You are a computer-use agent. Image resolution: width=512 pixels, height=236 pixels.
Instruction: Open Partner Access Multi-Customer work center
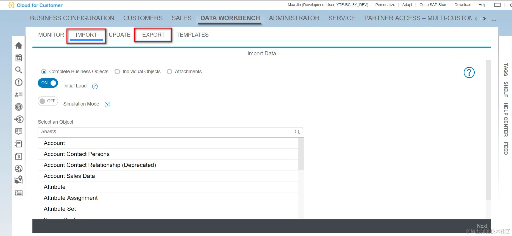(418, 18)
